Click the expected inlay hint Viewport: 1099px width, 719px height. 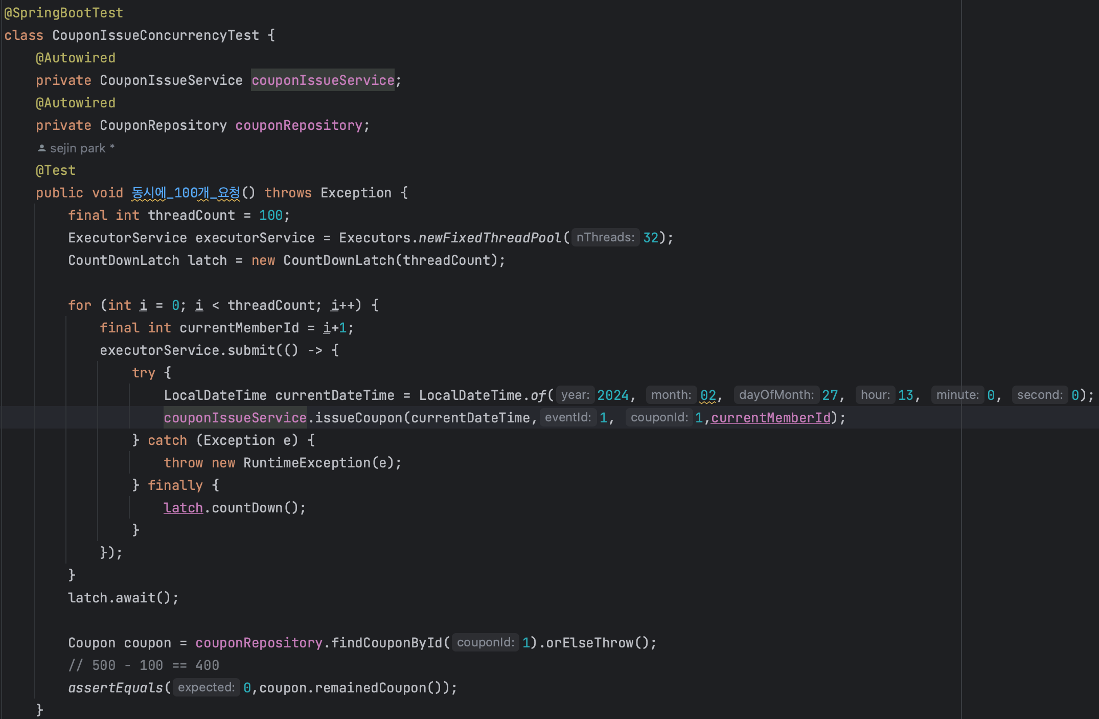(x=206, y=687)
